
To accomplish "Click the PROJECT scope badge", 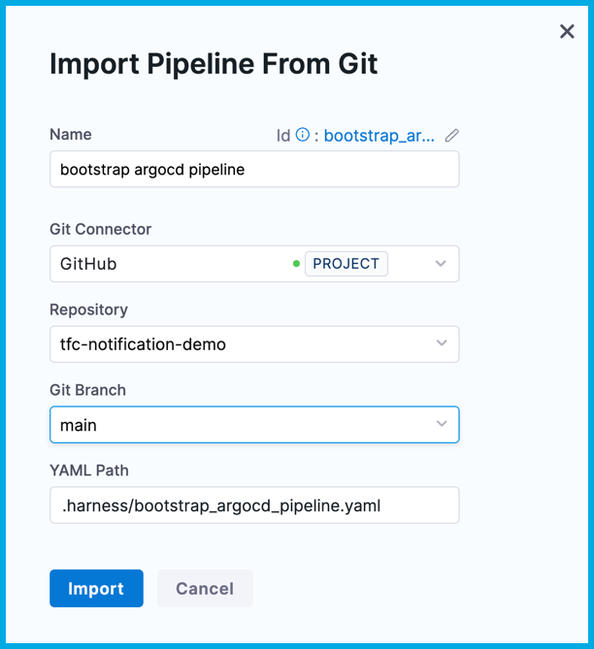I will [346, 264].
